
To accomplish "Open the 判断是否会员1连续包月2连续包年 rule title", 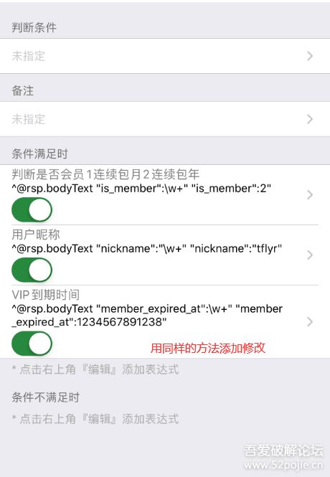I will (x=105, y=174).
